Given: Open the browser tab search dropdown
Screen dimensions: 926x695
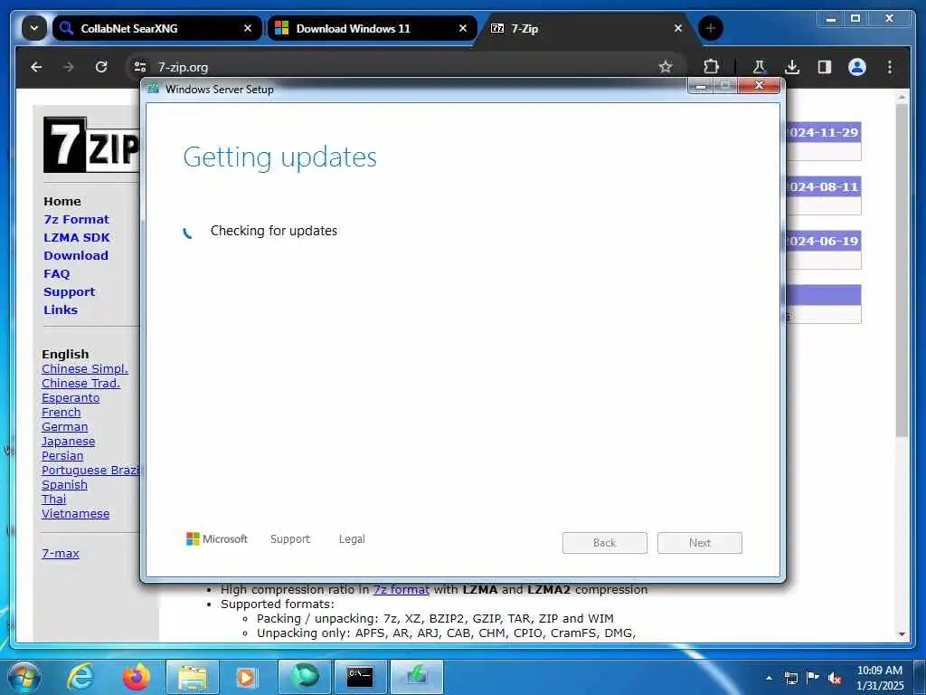Looking at the screenshot, I should pos(34,28).
